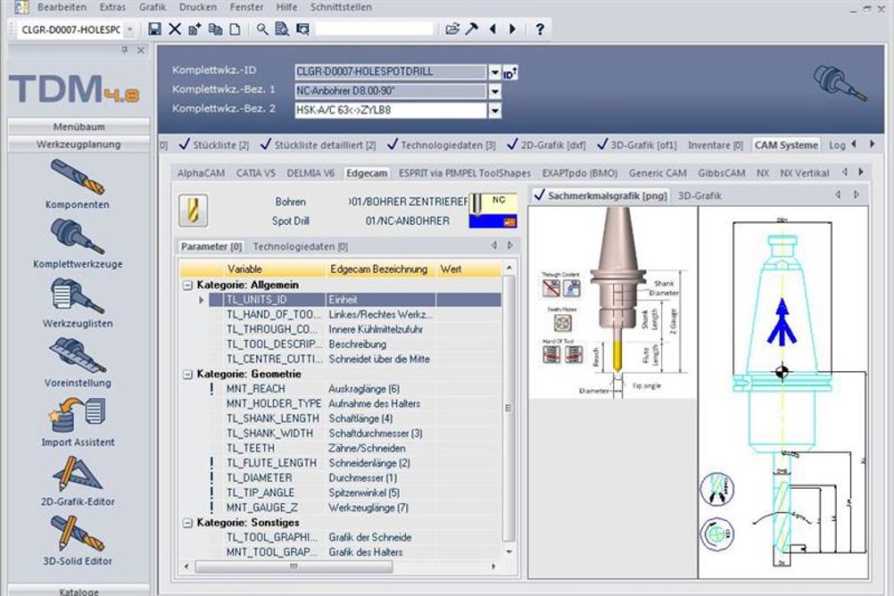
Task: Click the delete X icon in toolbar
Action: point(175,29)
